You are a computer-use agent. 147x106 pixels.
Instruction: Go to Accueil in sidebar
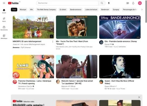tap(4, 11)
